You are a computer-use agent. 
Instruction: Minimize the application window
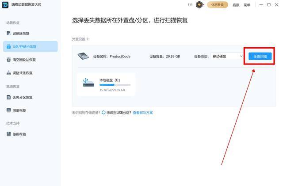click(x=261, y=5)
